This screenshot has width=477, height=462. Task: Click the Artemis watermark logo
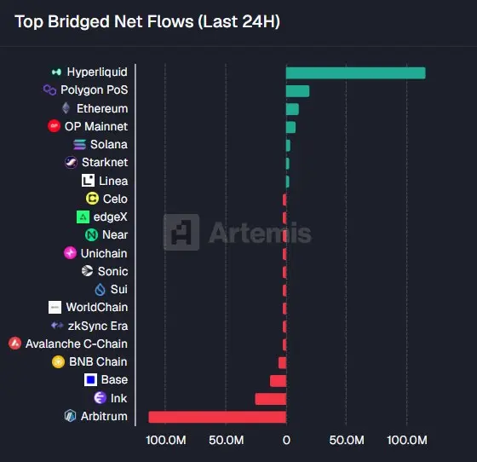click(238, 232)
